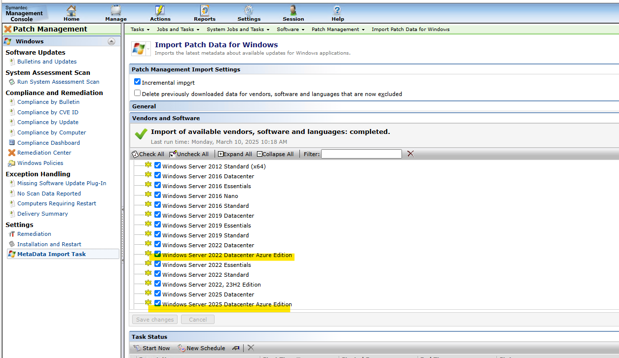
Task: Click the Cancel button
Action: 198,320
